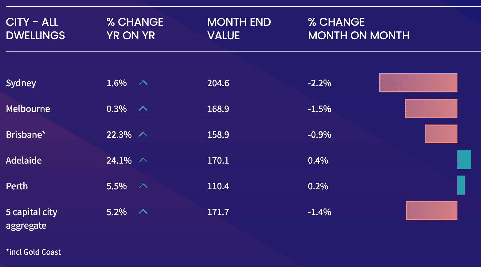
Task: Click the % Change Month on Month header
Action: coord(358,29)
